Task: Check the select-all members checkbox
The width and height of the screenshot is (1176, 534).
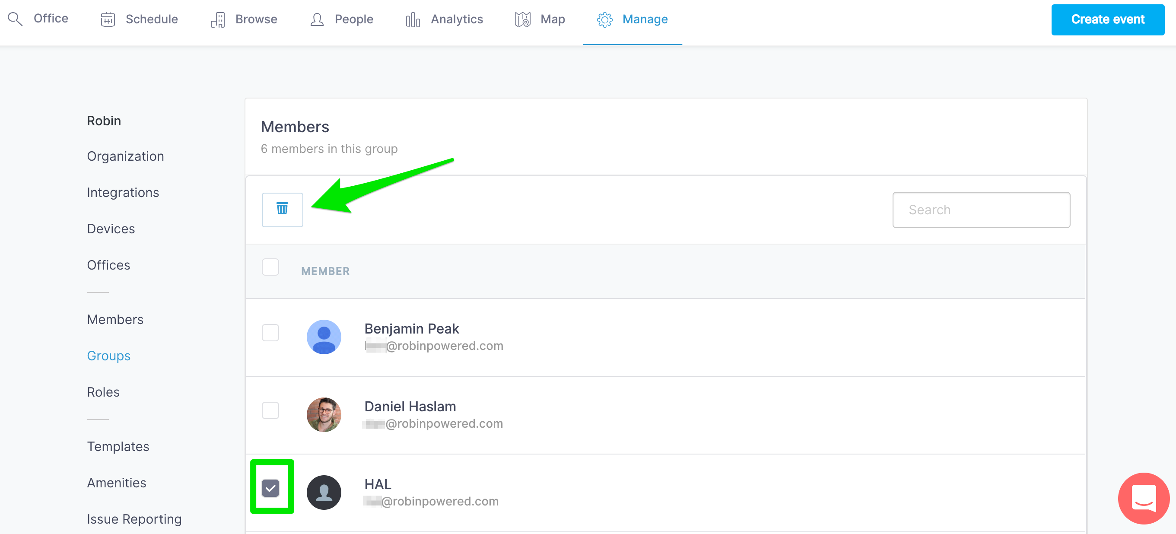Action: tap(270, 267)
